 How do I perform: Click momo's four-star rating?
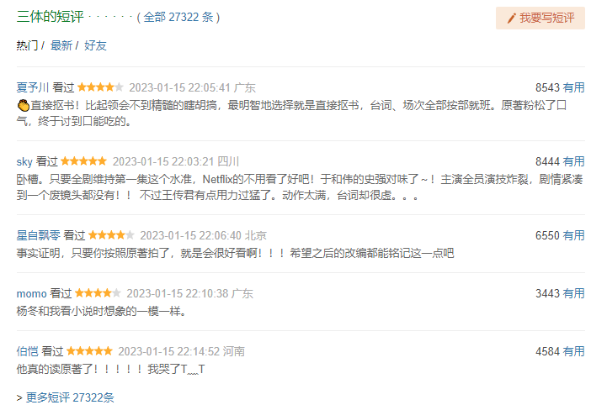98,293
